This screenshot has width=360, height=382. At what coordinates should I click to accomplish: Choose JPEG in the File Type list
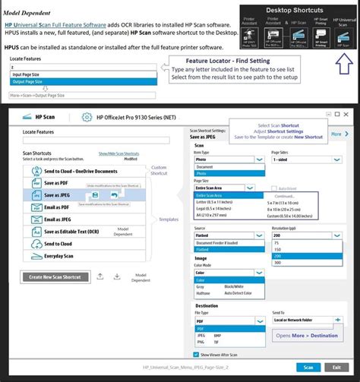[x=201, y=336]
